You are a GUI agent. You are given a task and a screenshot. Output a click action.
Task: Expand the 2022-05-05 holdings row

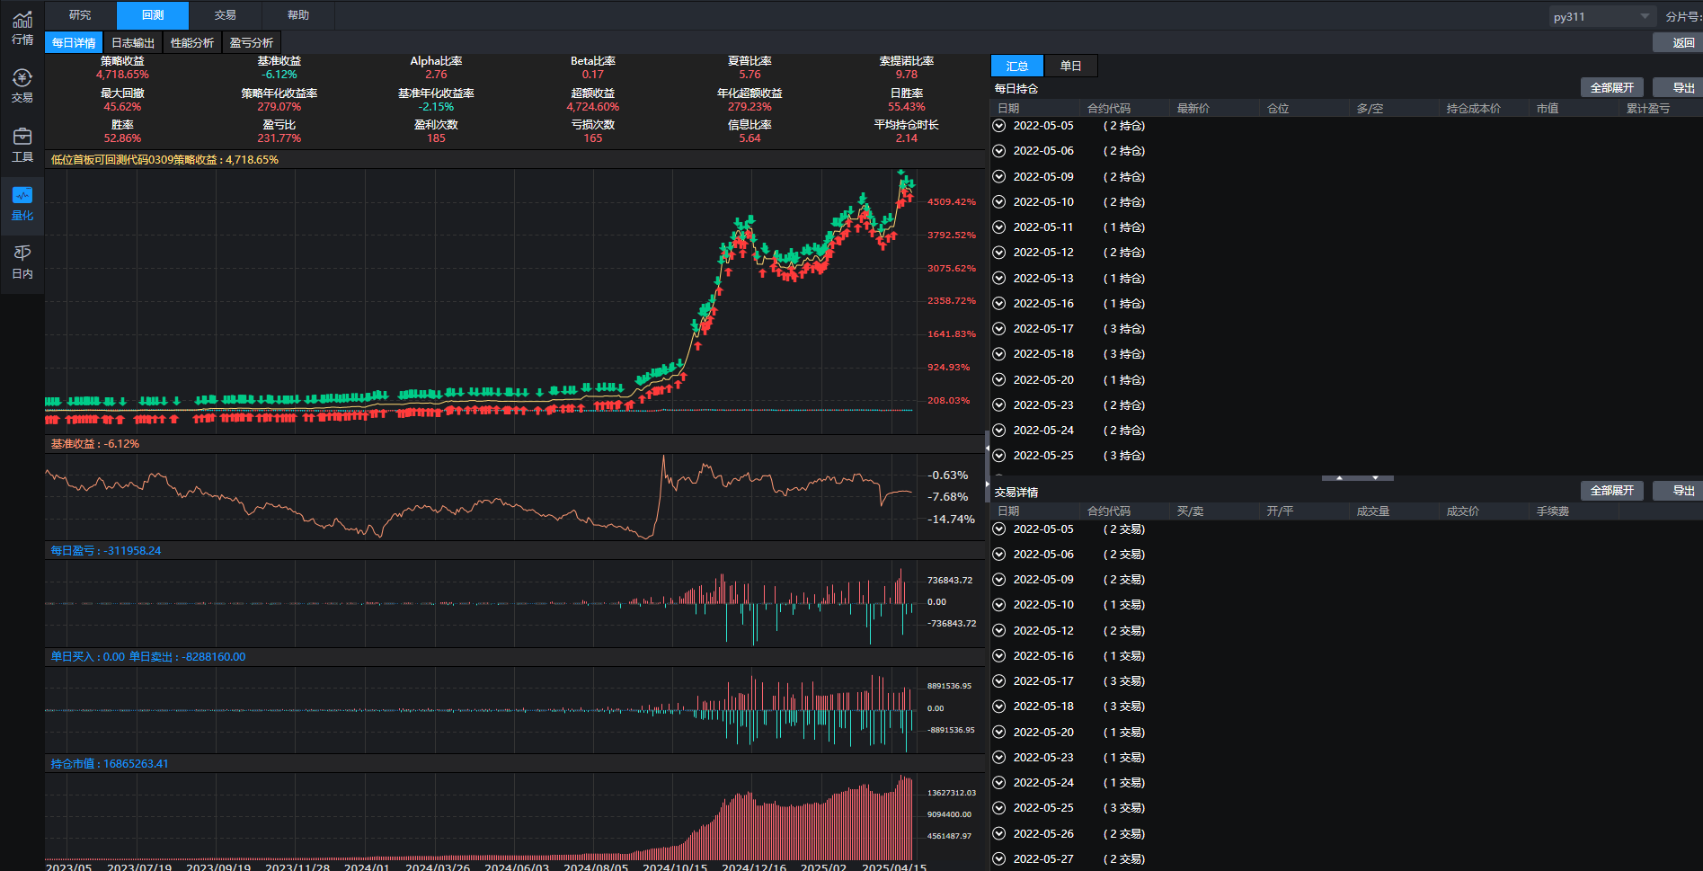(x=998, y=126)
